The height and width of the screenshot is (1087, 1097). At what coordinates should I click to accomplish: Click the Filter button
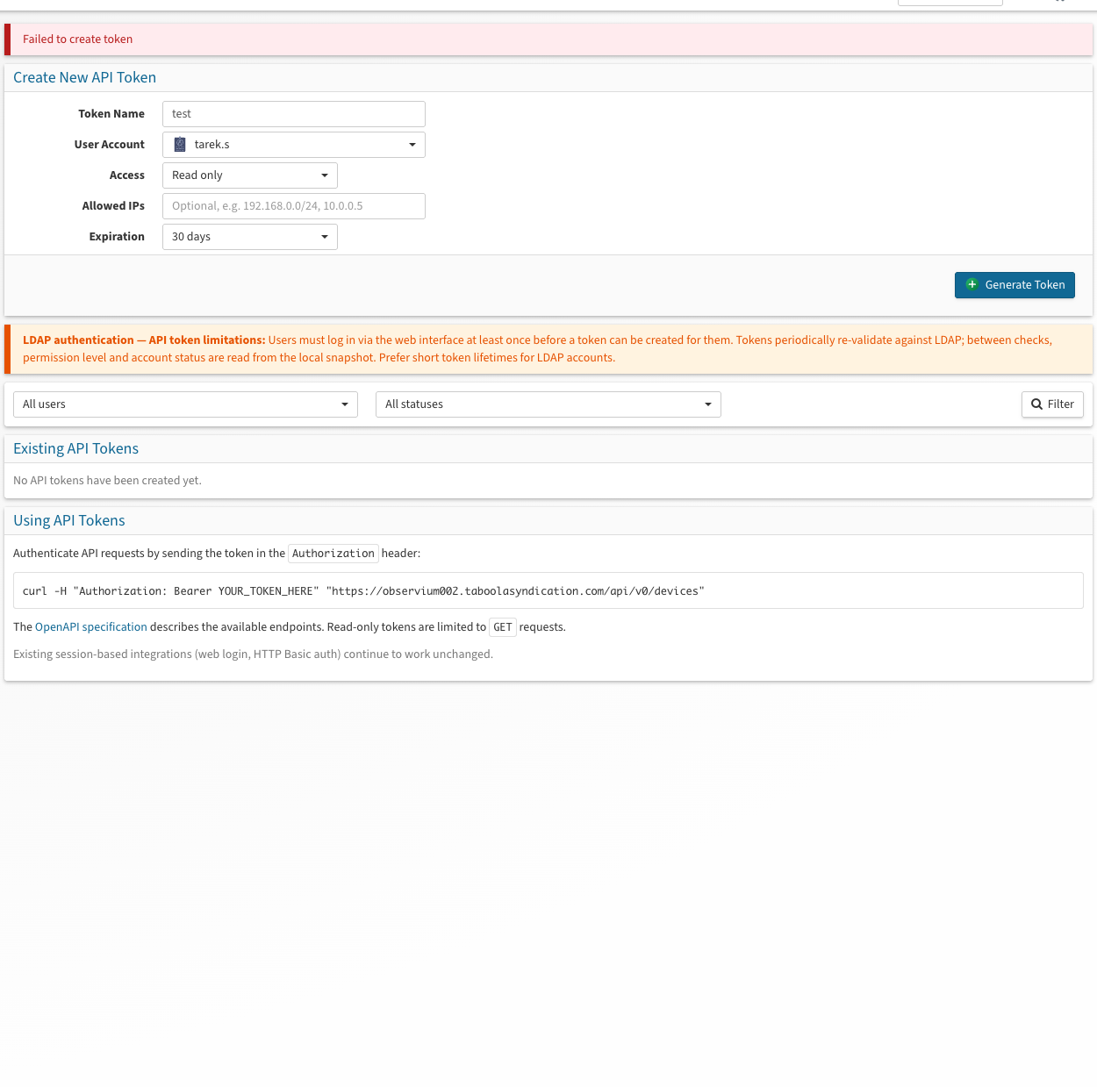click(x=1052, y=404)
